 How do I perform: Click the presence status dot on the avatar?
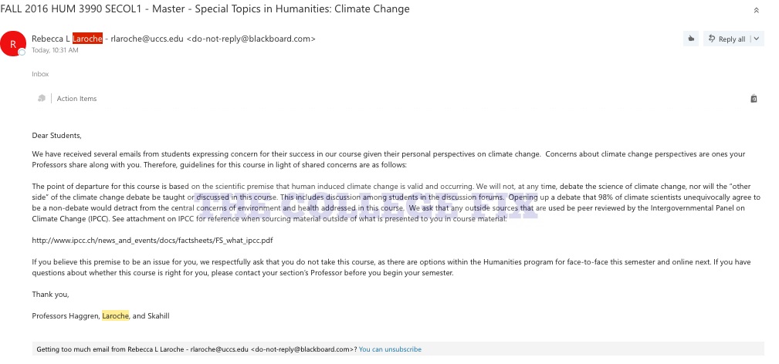tap(22, 52)
